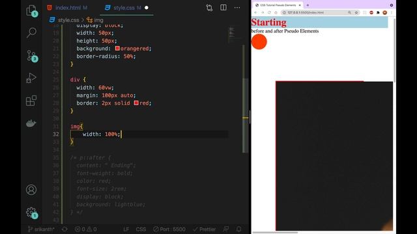Image resolution: width=417 pixels, height=234 pixels.
Task: Click the red color swatch in border
Action: (x=136, y=103)
